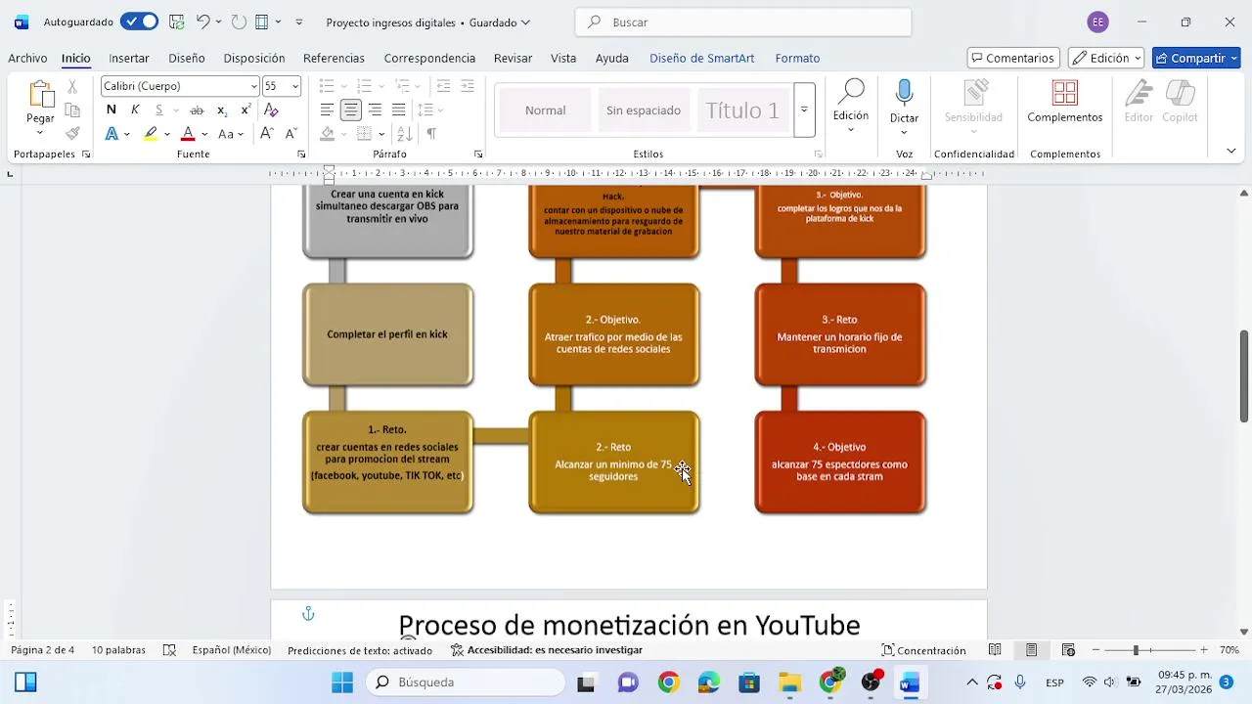This screenshot has height=704, width=1252.
Task: Collapse the ribbon chevron
Action: click(1231, 151)
